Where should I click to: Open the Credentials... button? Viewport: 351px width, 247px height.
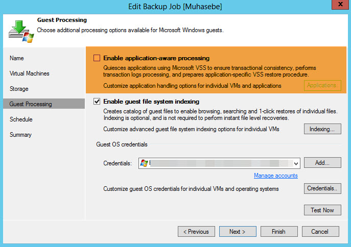[322, 189]
